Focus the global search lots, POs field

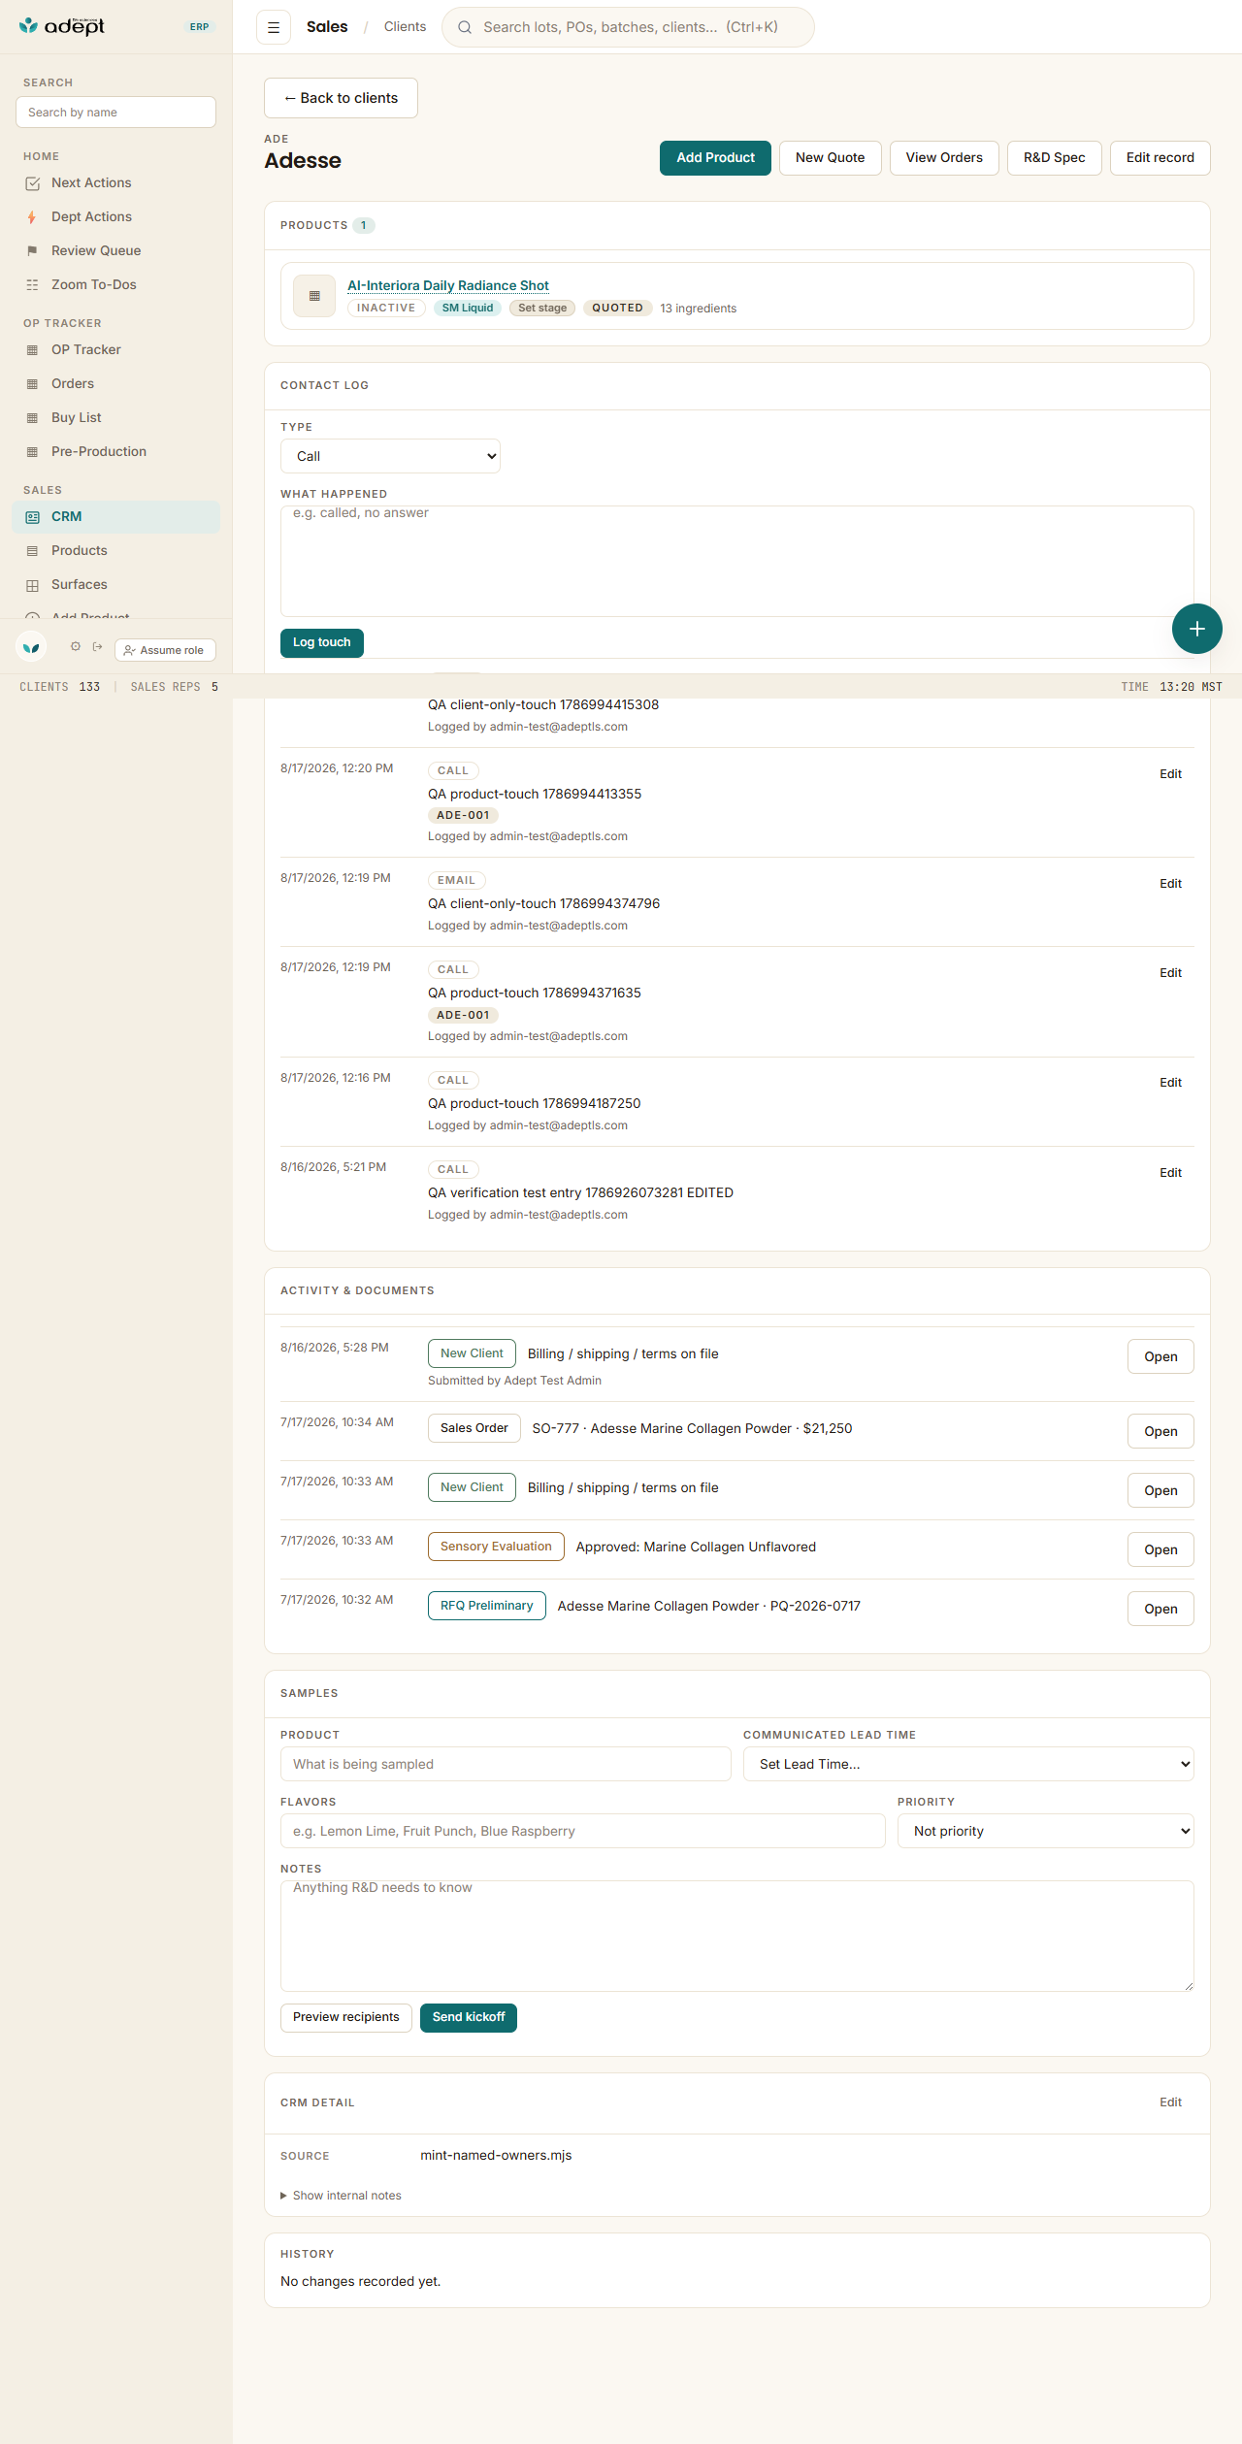click(628, 27)
